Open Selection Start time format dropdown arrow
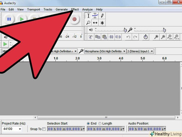 tap(83, 129)
